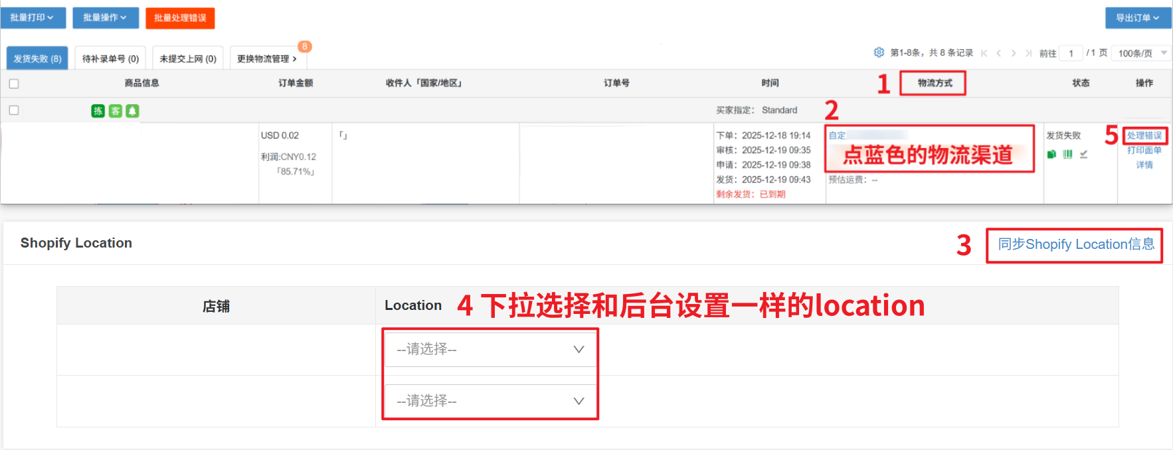Go to the previous page arrow

point(999,53)
